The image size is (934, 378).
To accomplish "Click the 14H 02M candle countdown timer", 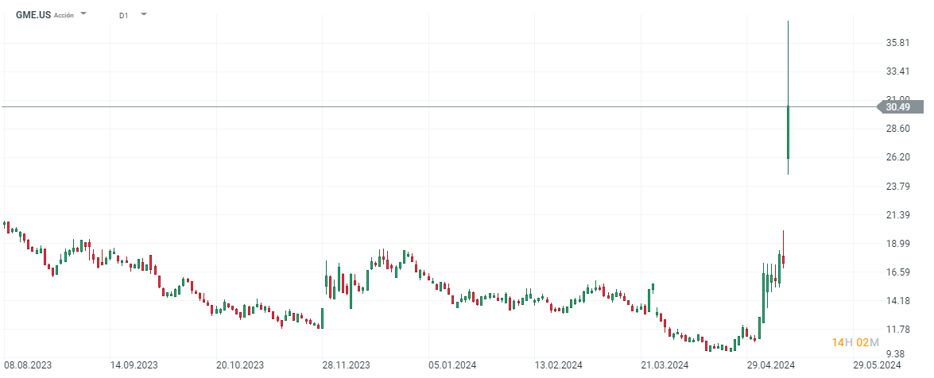I will [x=855, y=342].
